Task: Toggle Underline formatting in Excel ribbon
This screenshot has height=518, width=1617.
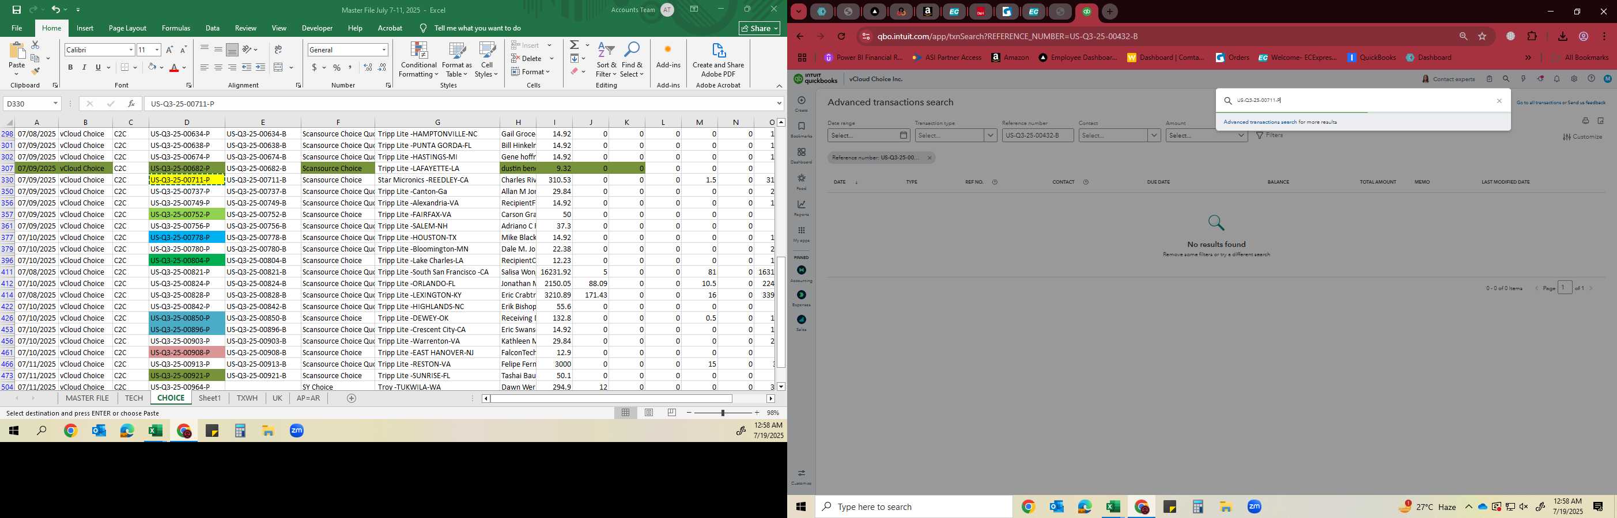Action: coord(98,68)
